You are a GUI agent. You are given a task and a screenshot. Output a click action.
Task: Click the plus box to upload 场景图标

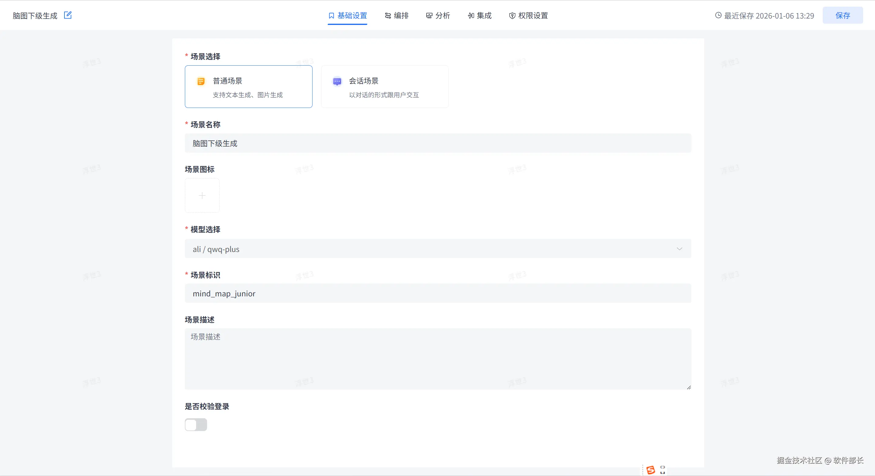[202, 195]
